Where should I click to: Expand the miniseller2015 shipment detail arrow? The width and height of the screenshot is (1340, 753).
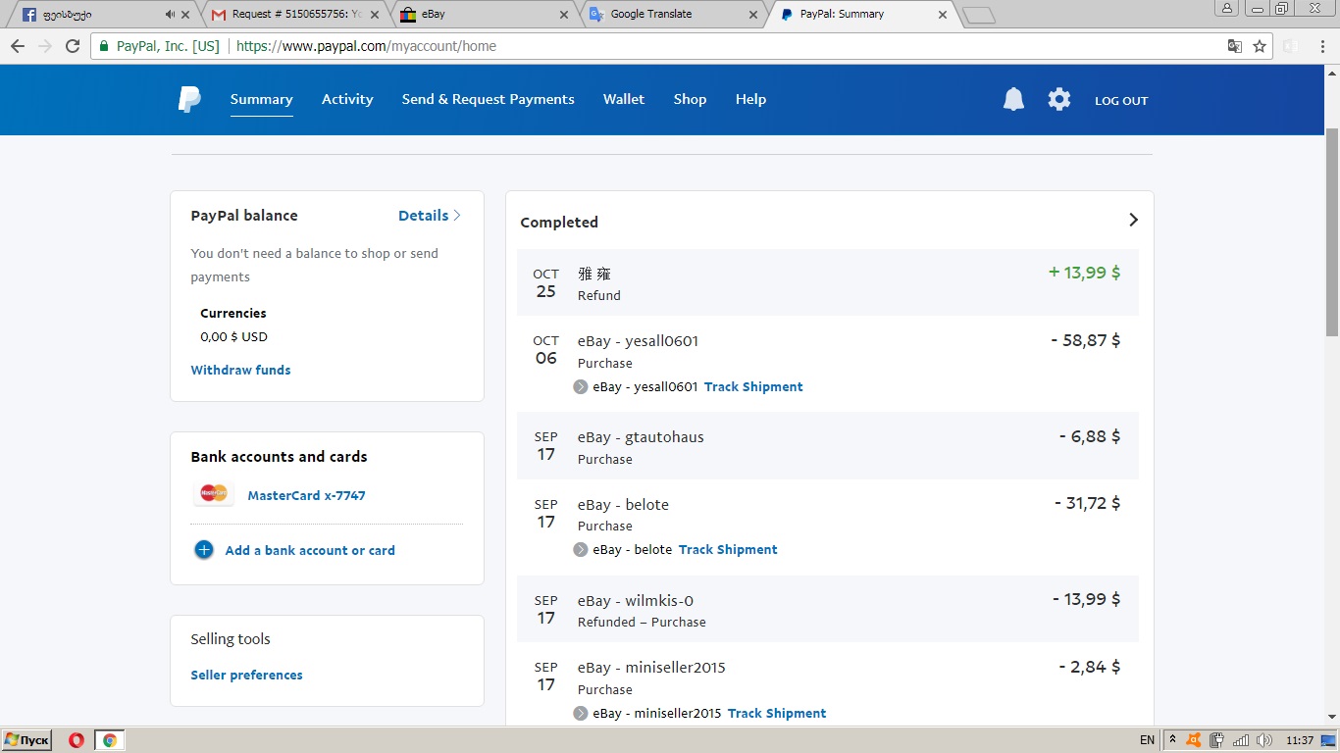coord(581,714)
